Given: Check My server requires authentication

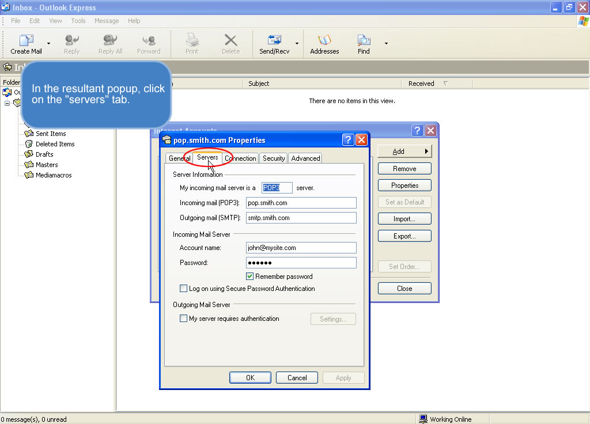Looking at the screenshot, I should tap(184, 319).
